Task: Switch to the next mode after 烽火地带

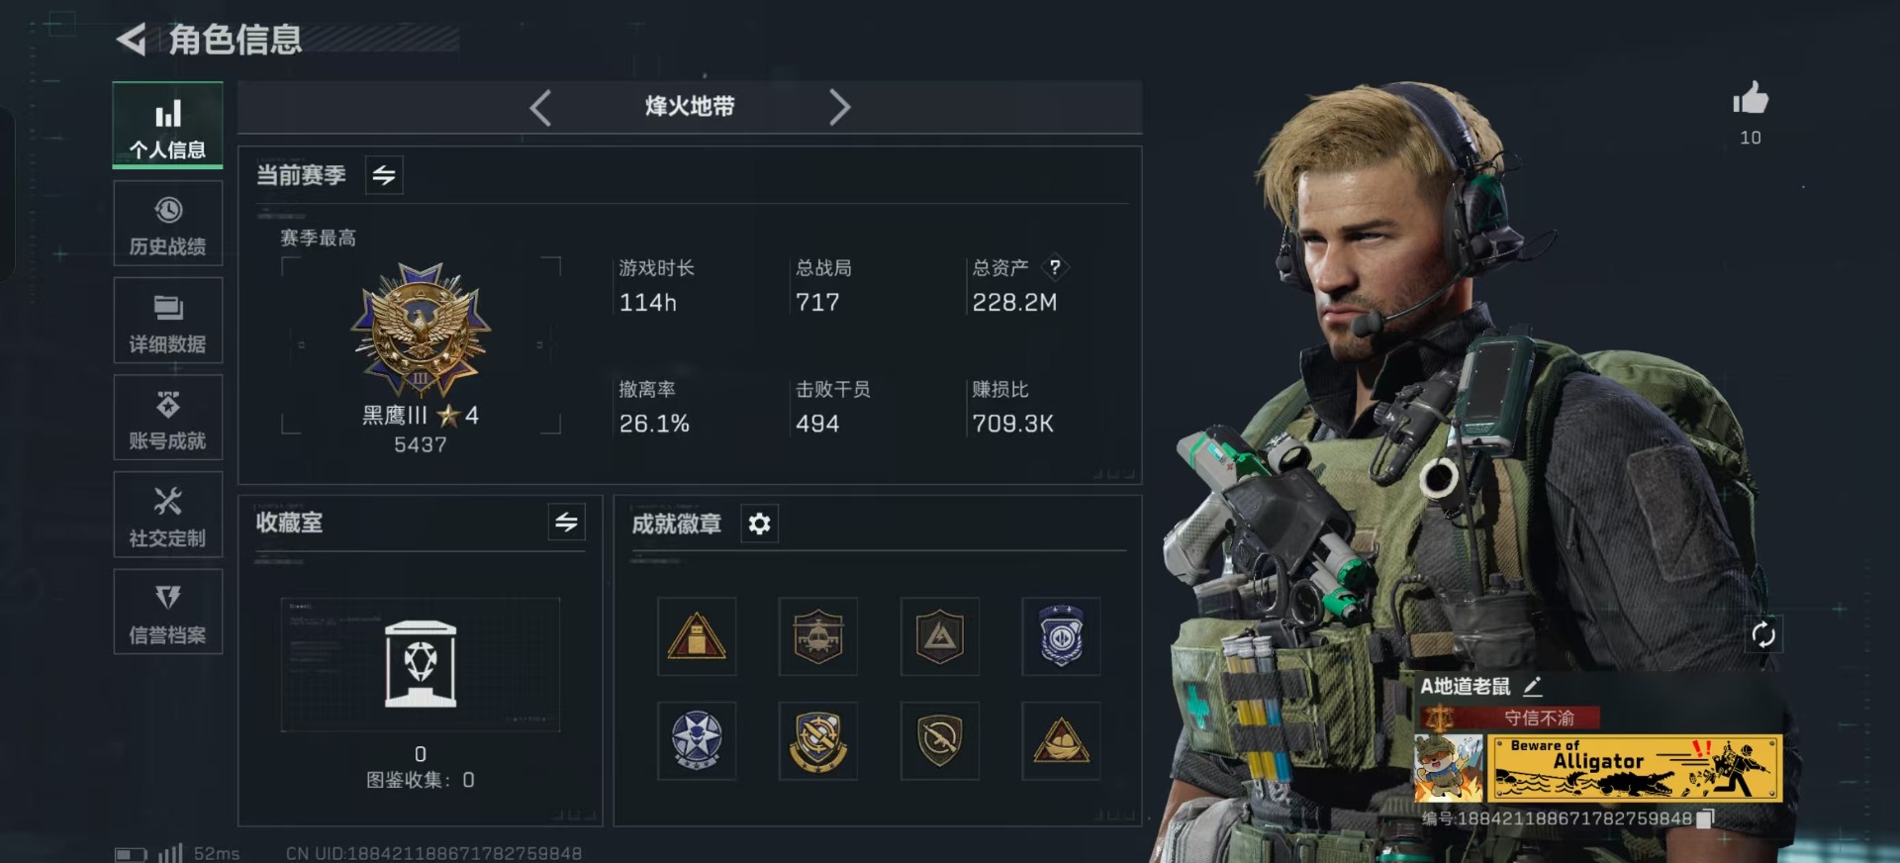Action: pyautogui.click(x=839, y=107)
